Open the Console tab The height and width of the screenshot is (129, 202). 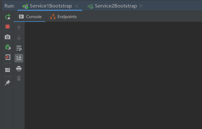[x=30, y=17]
